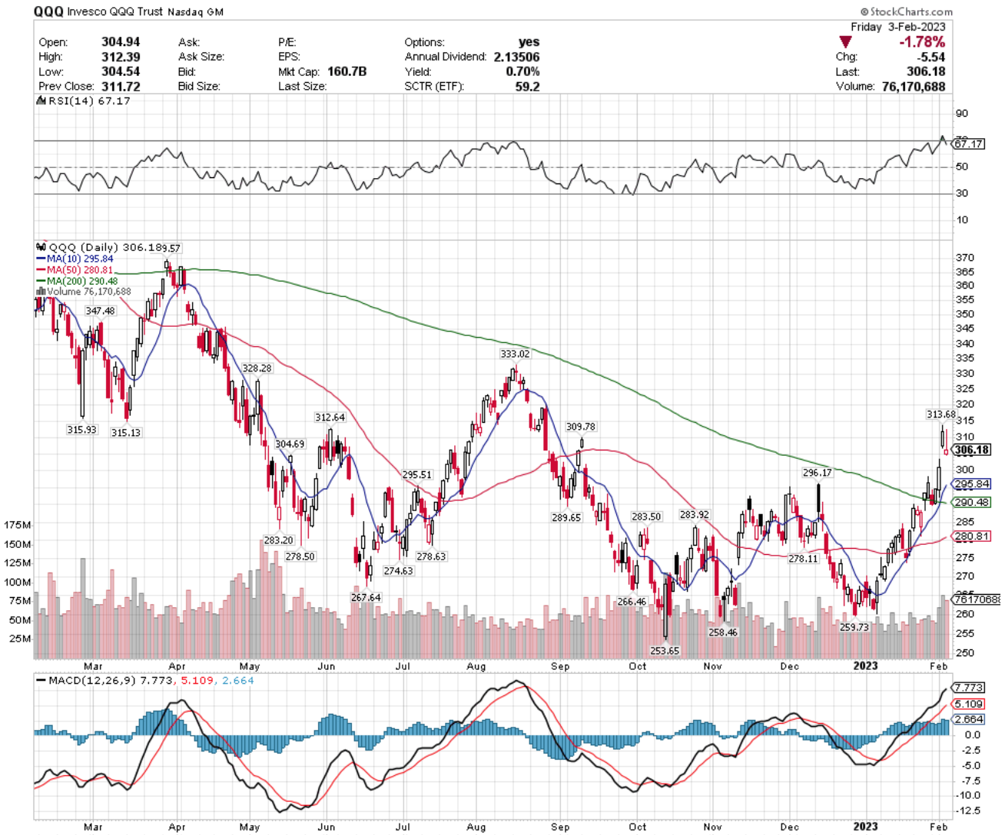
Task: Click the MA(50) 280.81 legend entry
Action: click(x=75, y=270)
